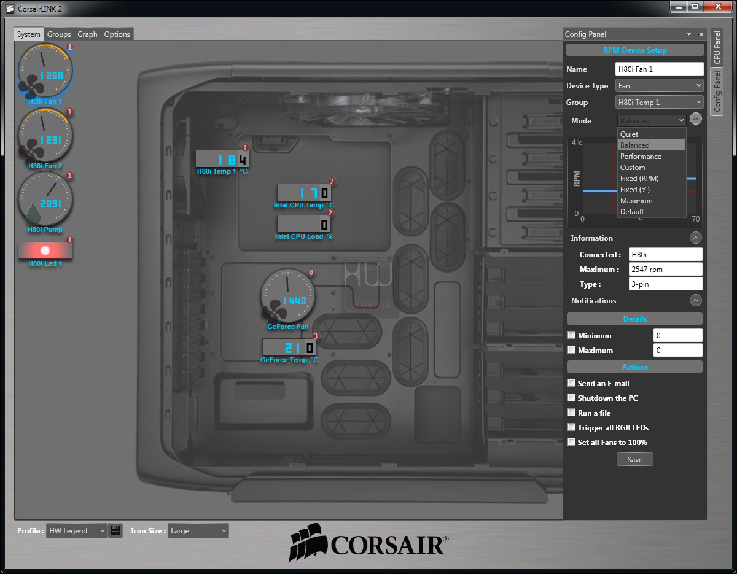Screen dimensions: 737x574
Task: Choose Fixed (RPM) mode
Action: click(652, 179)
